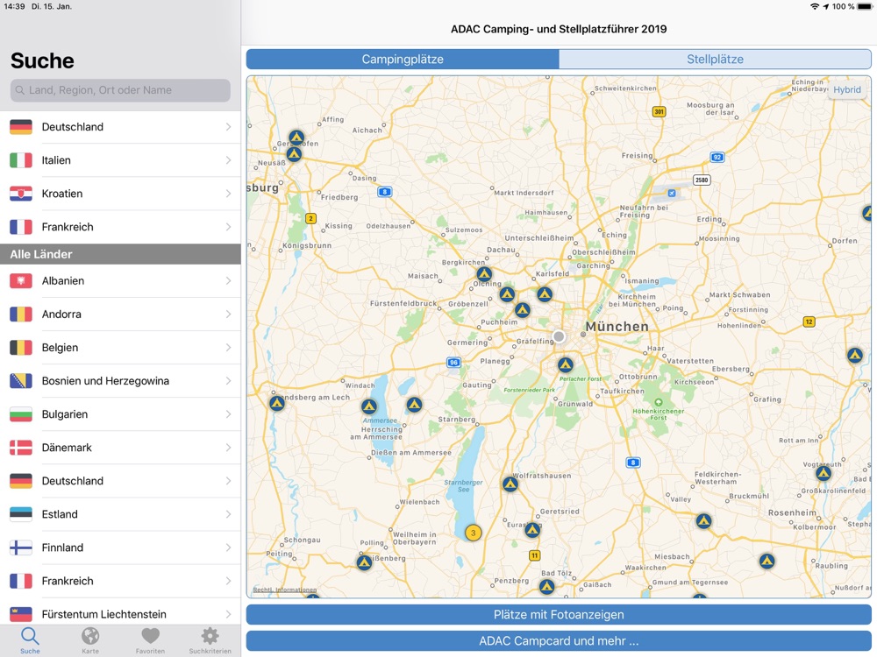Toggle the Hybrid map view button
The width and height of the screenshot is (877, 657).
point(847,89)
